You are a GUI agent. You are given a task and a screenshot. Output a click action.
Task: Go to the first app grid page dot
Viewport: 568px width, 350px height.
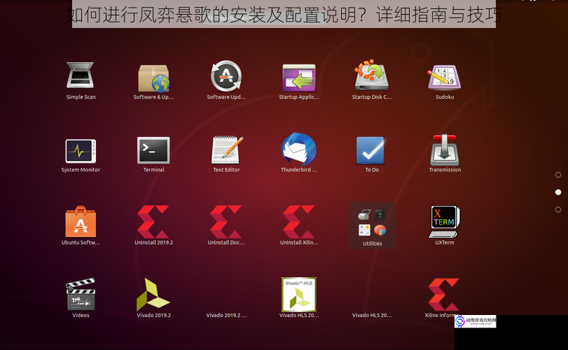pyautogui.click(x=558, y=175)
